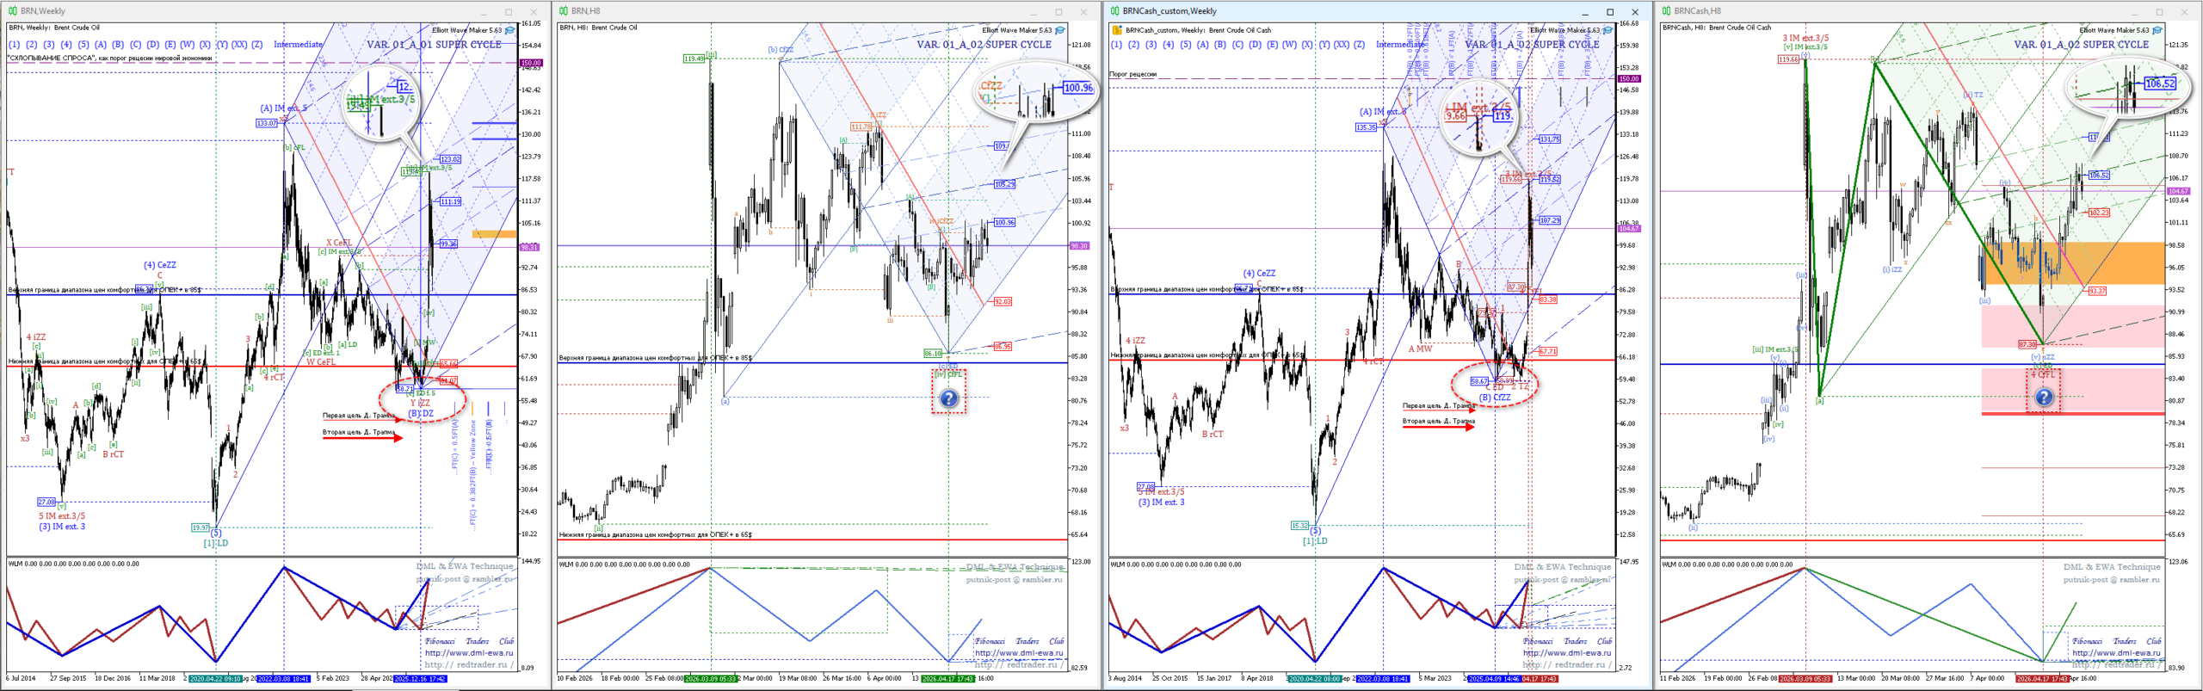
Task: Select the (A) wave label in BRN,Weekly chart
Action: click(101, 45)
